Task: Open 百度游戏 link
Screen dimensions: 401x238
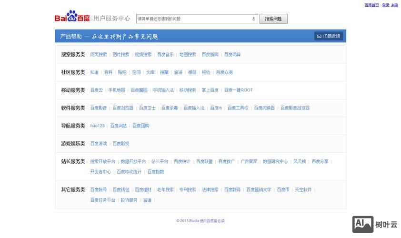Action: pos(99,144)
